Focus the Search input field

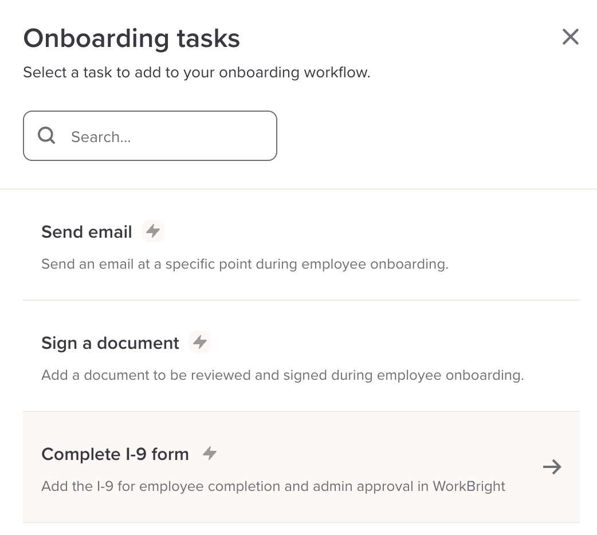pos(172,136)
